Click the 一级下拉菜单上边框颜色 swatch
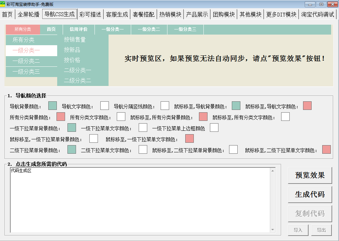 point(214,128)
